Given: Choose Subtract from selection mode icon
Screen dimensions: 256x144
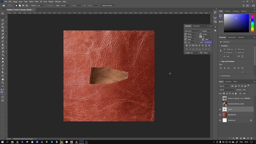Looking at the screenshot, I should pyautogui.click(x=23, y=6).
